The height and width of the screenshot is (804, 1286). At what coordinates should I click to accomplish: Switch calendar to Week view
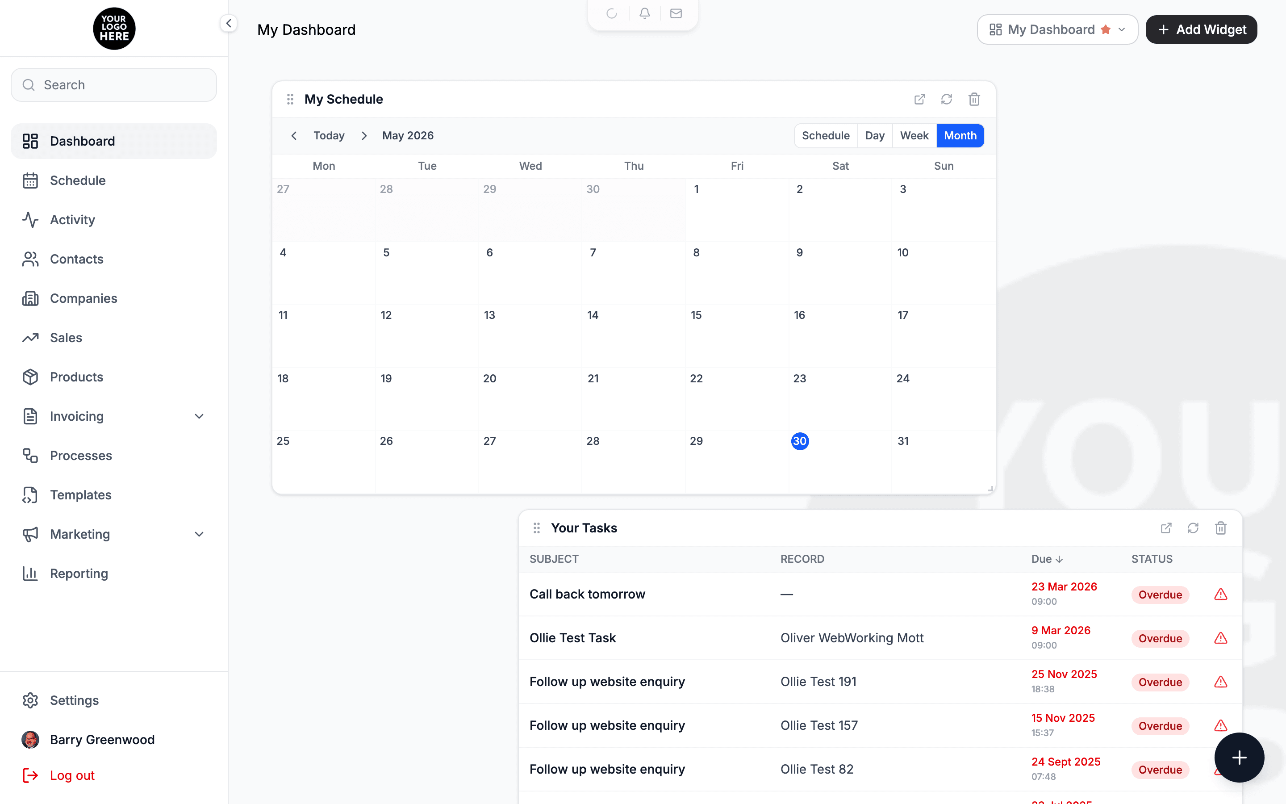pyautogui.click(x=914, y=136)
